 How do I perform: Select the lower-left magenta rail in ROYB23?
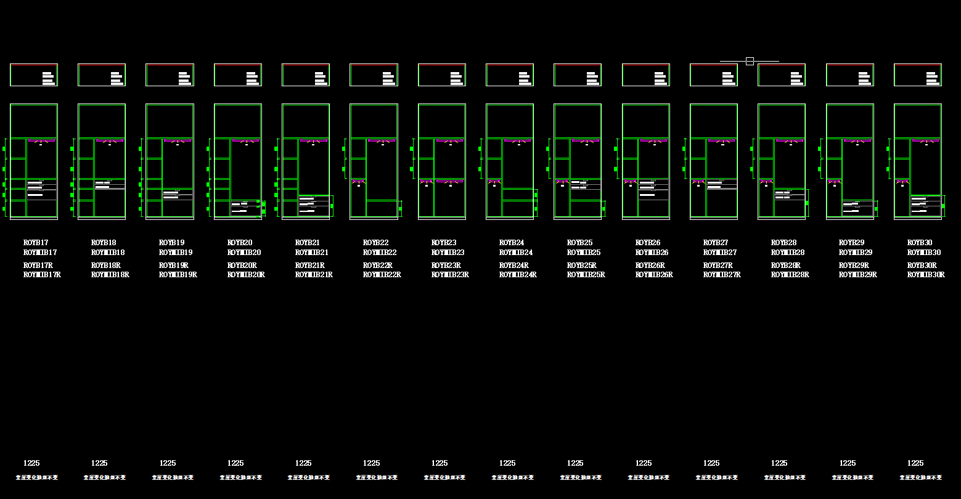[x=425, y=181]
